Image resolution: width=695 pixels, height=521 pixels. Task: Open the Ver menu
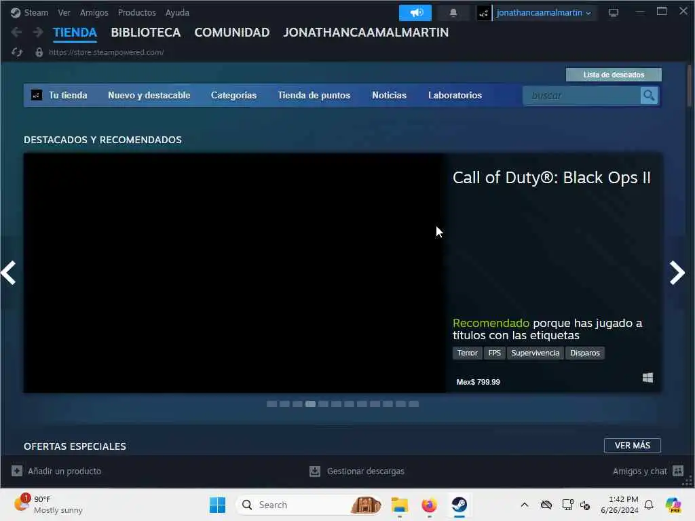(64, 12)
